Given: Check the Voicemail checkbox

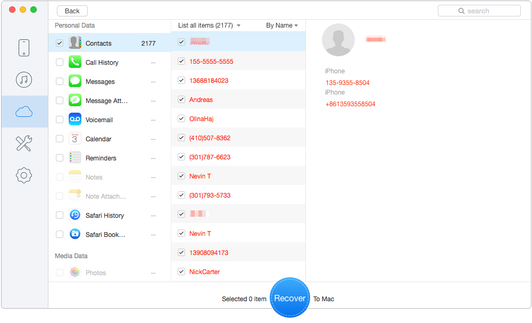Looking at the screenshot, I should click(60, 120).
